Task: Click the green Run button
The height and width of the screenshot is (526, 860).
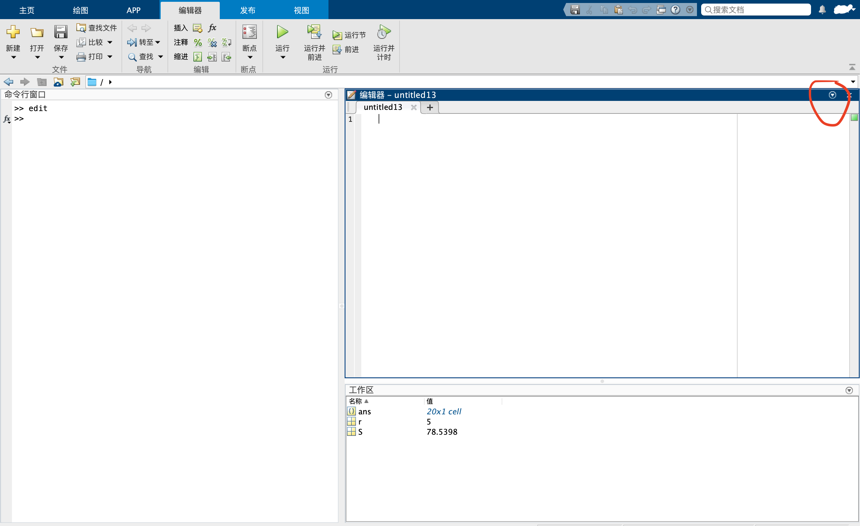Action: pos(282,32)
